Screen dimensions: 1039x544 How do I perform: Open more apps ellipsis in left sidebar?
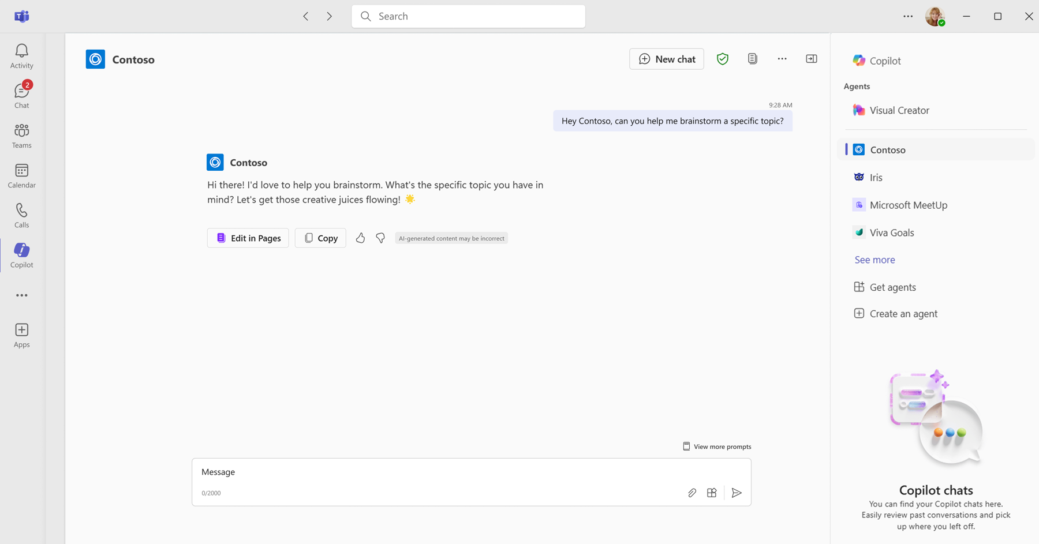pos(22,295)
